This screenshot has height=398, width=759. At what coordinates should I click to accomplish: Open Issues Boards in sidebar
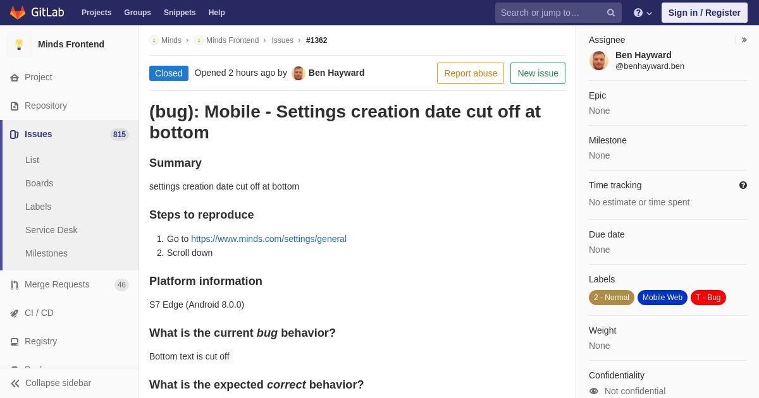click(39, 183)
